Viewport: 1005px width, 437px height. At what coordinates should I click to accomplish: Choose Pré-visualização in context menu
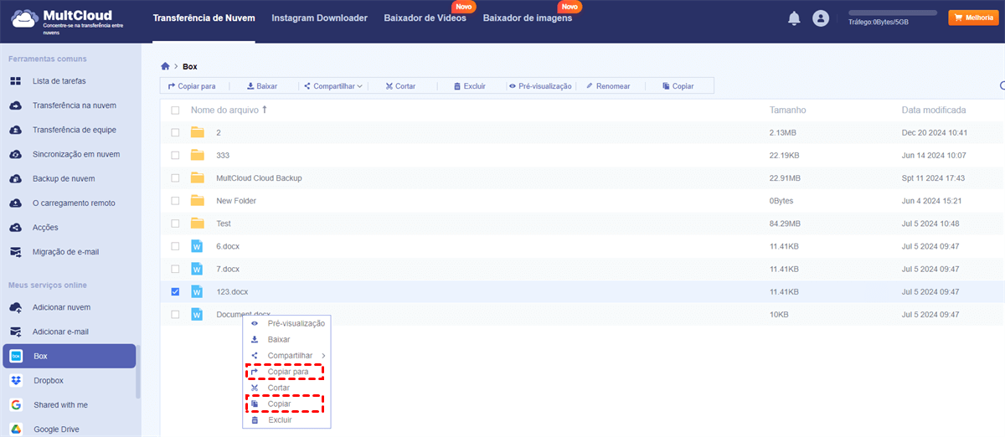(x=287, y=323)
